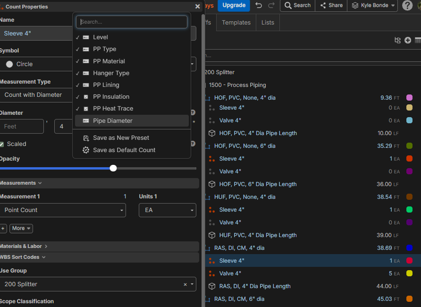Choose Save as New Preset
This screenshot has height=307, width=421.
click(x=121, y=138)
